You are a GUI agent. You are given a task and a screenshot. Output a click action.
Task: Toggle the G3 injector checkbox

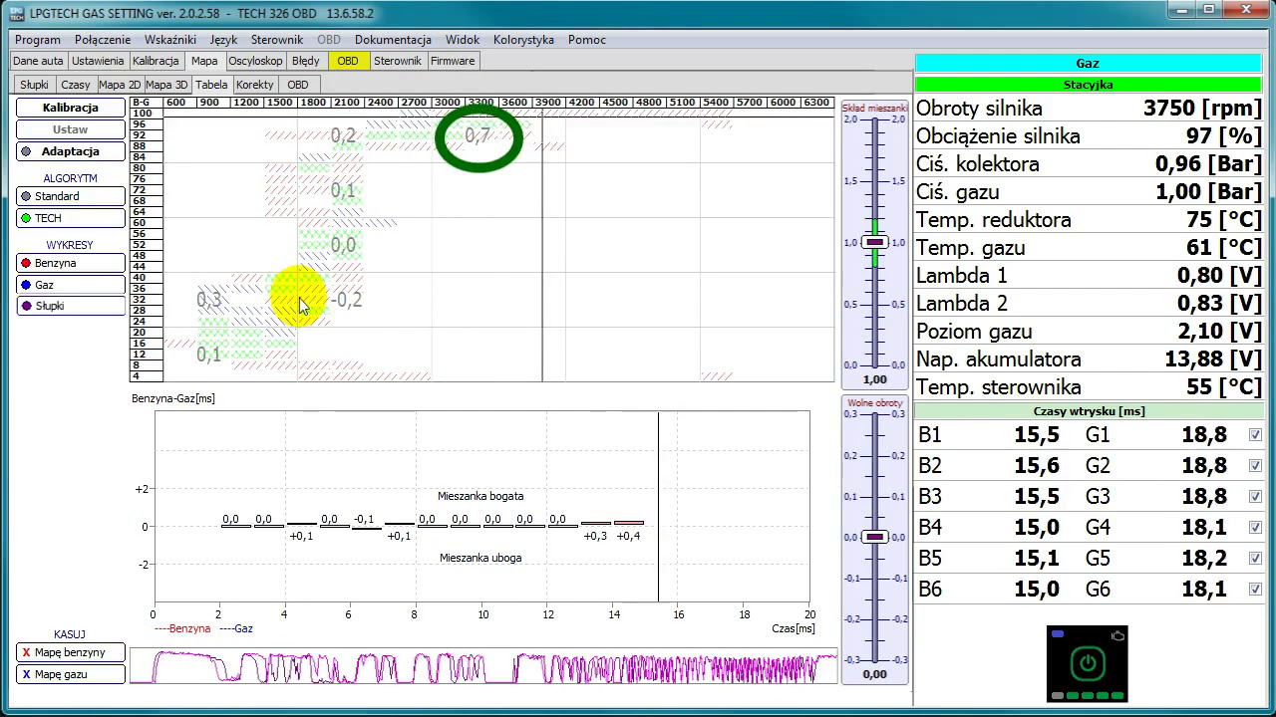1255,497
